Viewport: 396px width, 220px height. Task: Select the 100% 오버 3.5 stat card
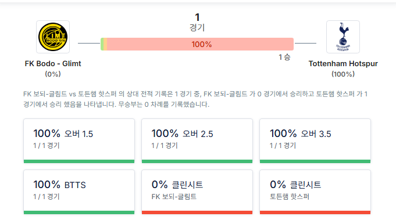point(315,141)
